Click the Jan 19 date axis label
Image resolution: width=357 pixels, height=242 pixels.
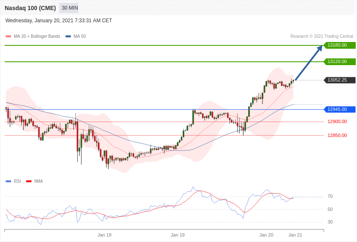[x=178, y=235]
